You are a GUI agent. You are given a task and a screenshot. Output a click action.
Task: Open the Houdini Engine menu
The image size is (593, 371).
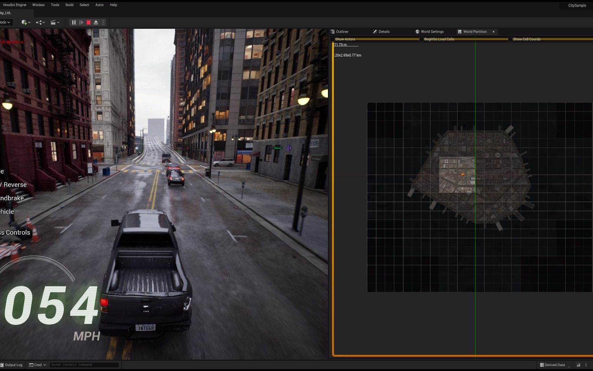tap(15, 5)
